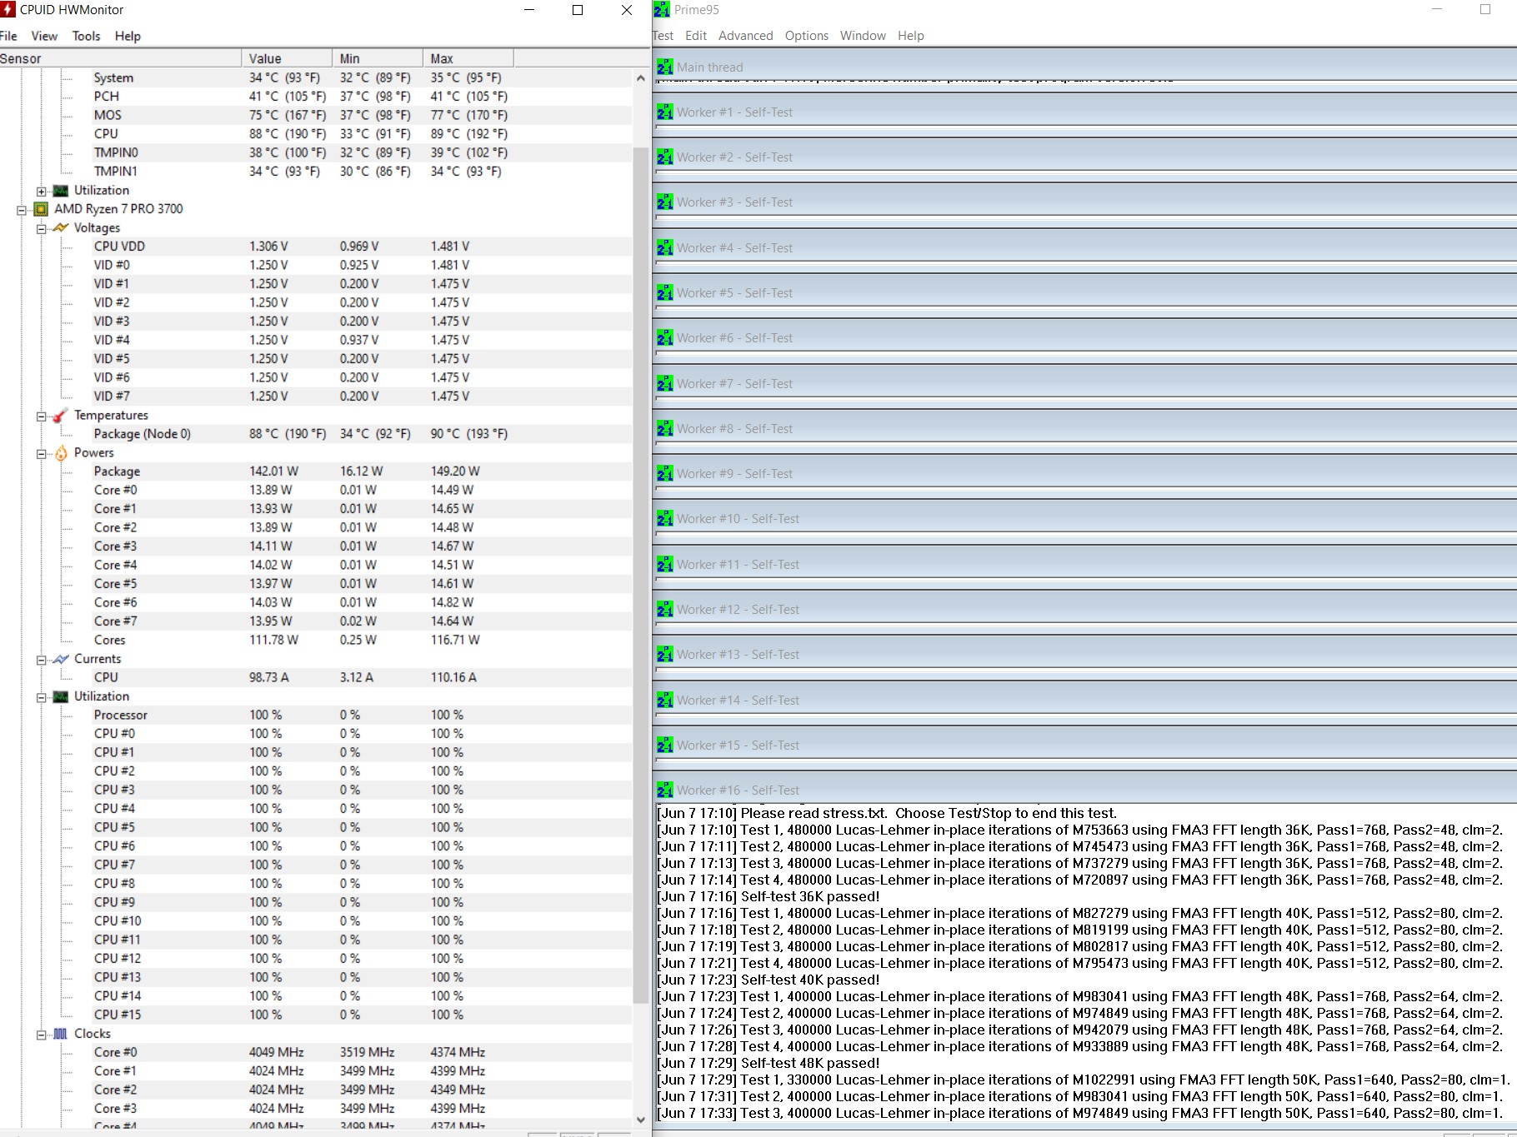Click the CPUID HWMonitor app icon in title bar
The image size is (1517, 1137).
point(8,10)
